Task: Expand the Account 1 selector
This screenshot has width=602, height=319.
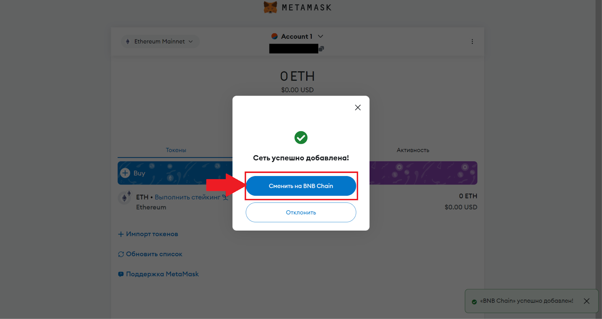Action: (321, 36)
